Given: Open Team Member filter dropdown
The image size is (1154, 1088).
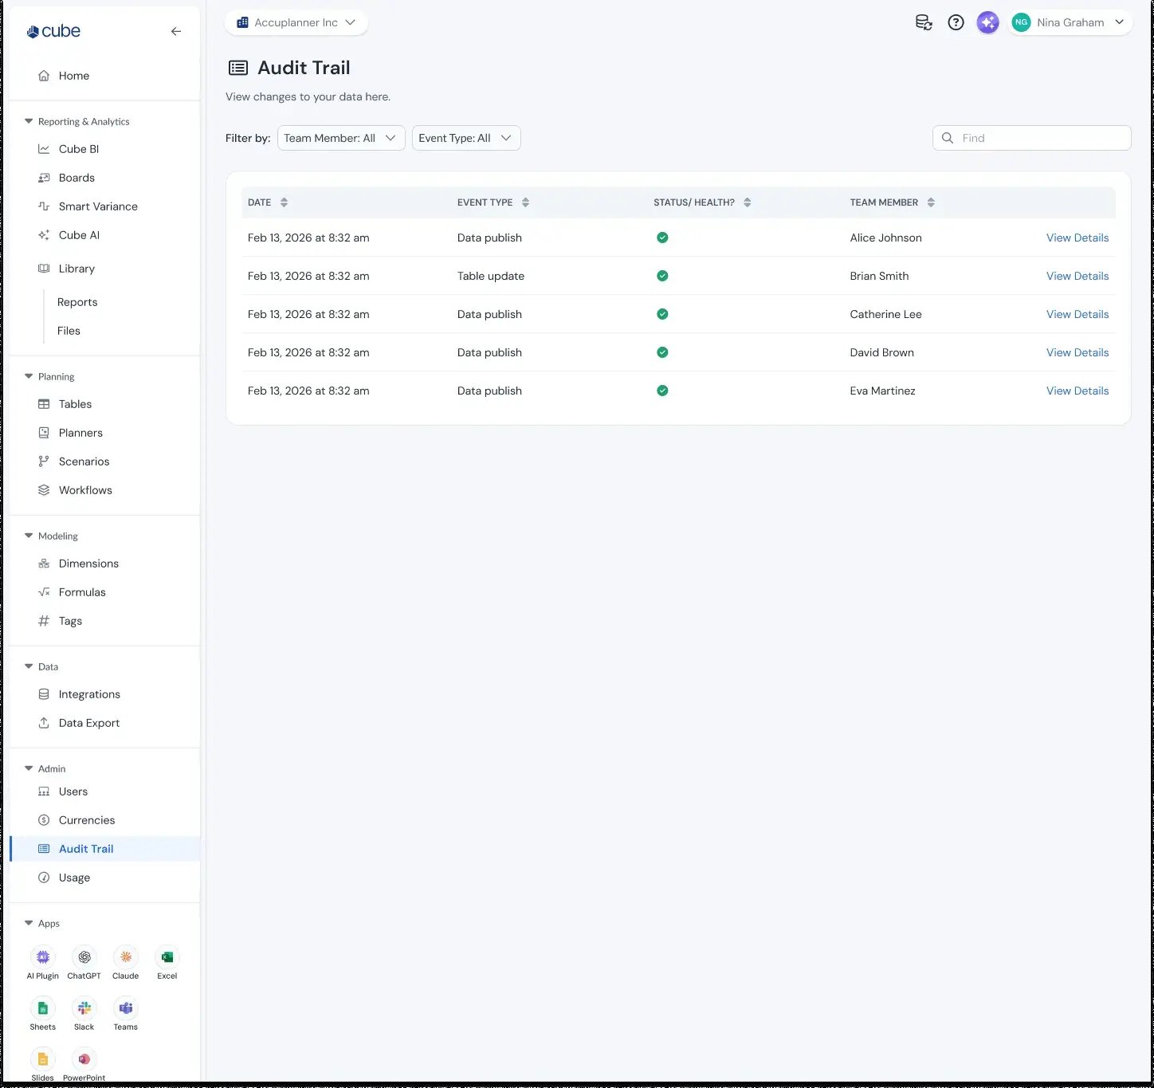Looking at the screenshot, I should point(341,138).
